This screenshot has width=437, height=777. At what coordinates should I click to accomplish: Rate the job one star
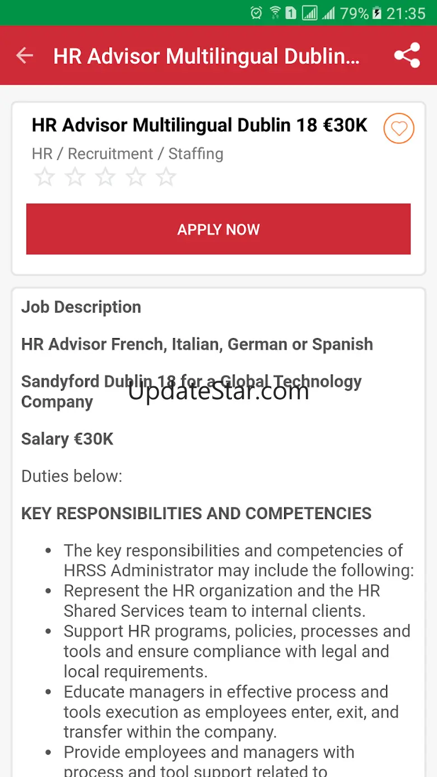[x=45, y=177]
